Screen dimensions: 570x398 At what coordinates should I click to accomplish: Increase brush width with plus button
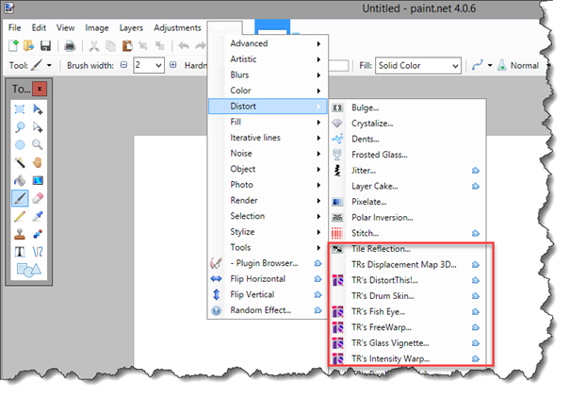[x=173, y=65]
